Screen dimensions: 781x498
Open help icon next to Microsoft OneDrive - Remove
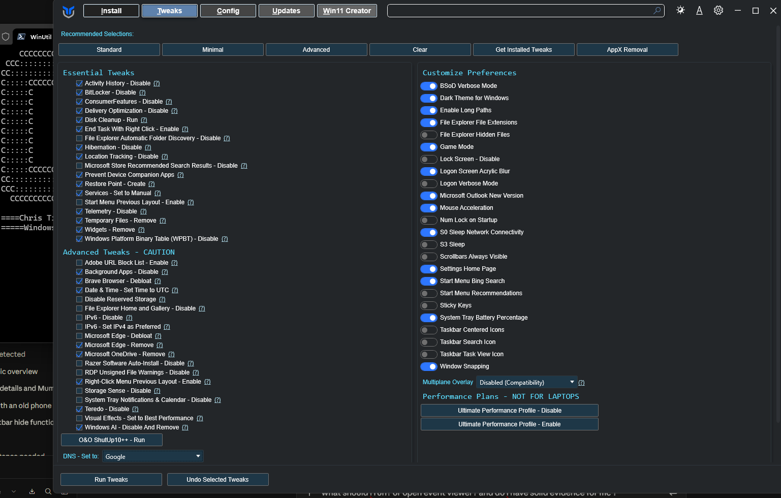click(171, 354)
